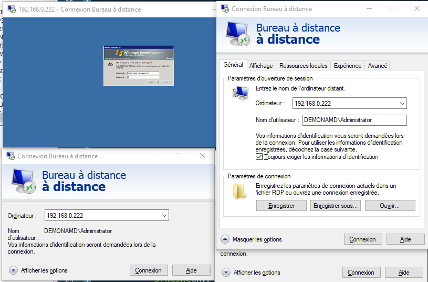
Task: Click Connexion in the background bottom-right dialog
Action: [x=361, y=273]
